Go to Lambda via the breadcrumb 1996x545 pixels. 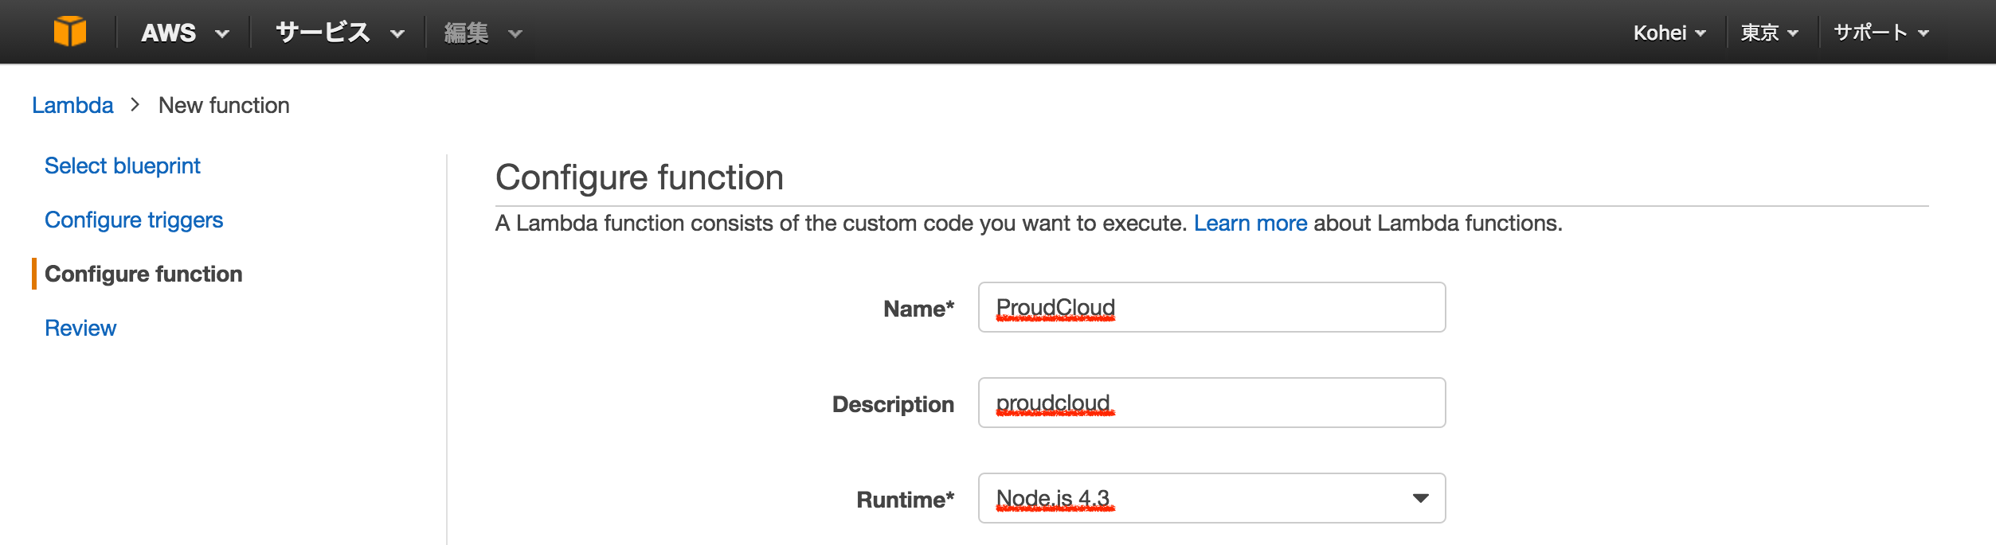tap(72, 105)
